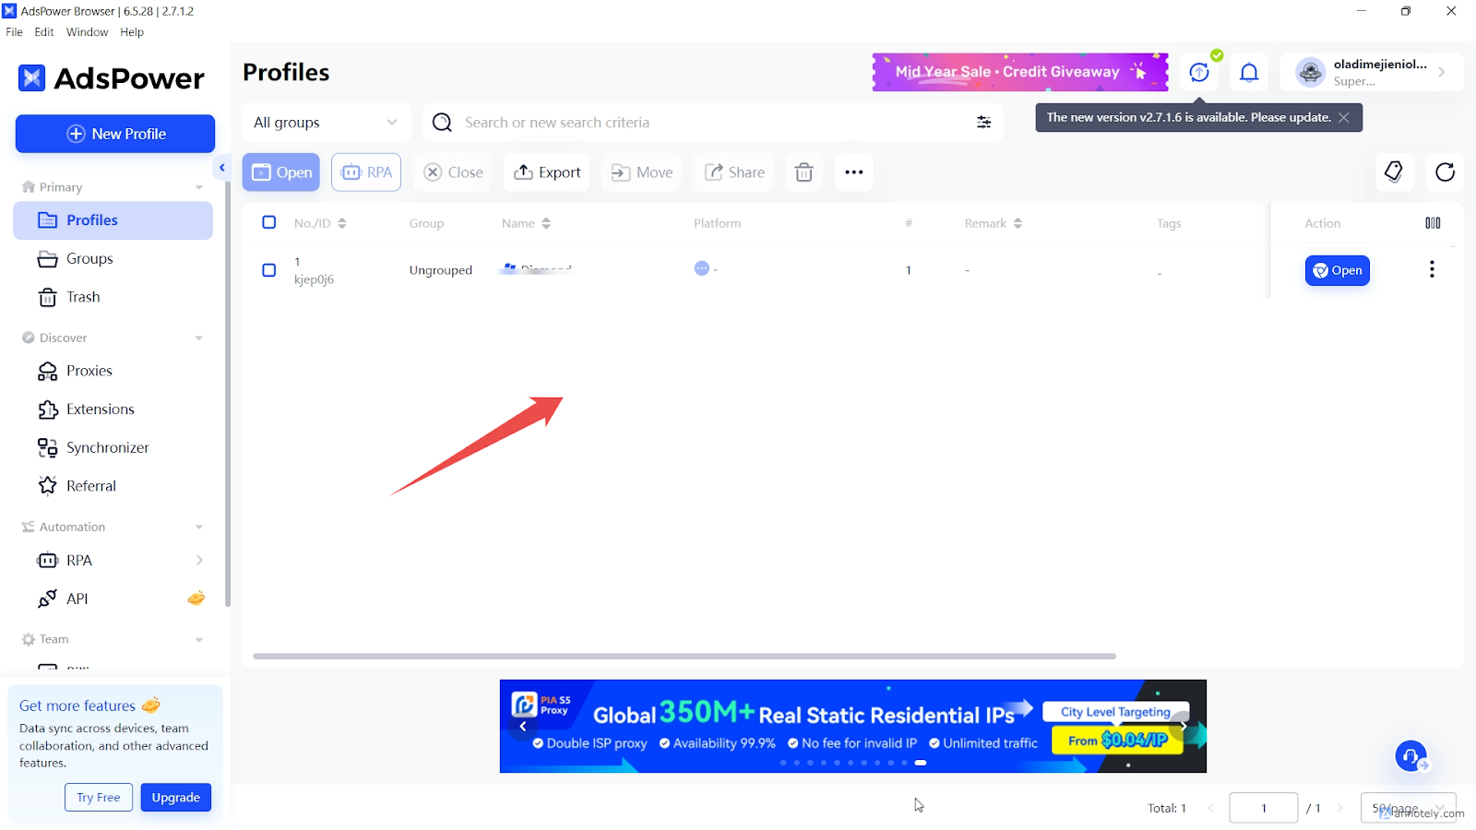Expand the RPA submenu chevron
The image size is (1476, 830).
click(199, 561)
